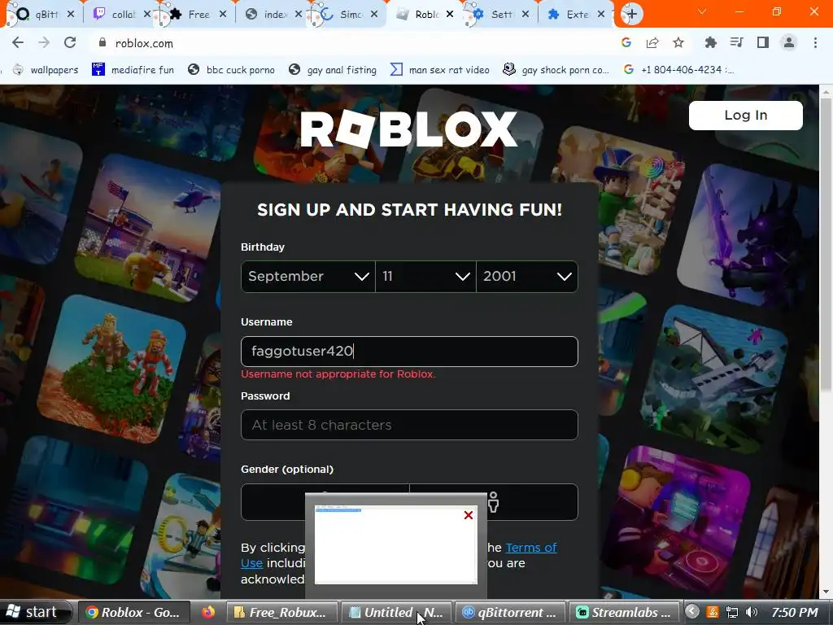833x625 pixels.
Task: Close the Notepad preview with red X
Action: click(x=468, y=515)
